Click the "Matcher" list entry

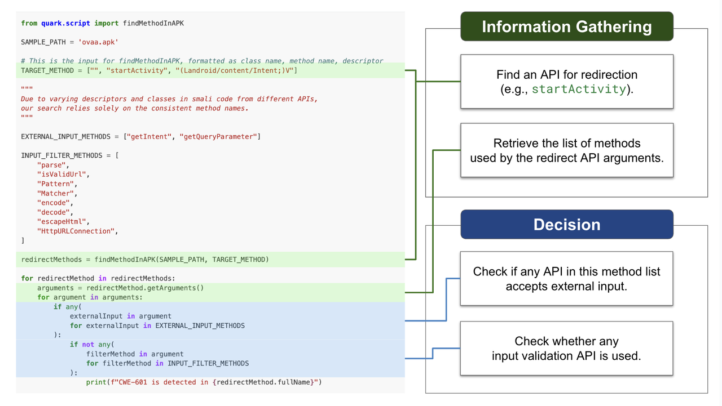[x=57, y=193]
